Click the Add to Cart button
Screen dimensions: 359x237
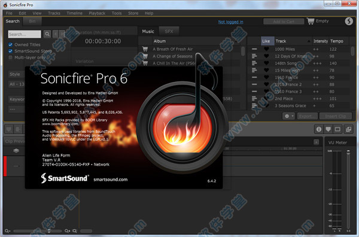[x=284, y=22]
